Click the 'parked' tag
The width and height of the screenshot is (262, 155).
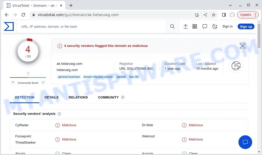[121, 77]
